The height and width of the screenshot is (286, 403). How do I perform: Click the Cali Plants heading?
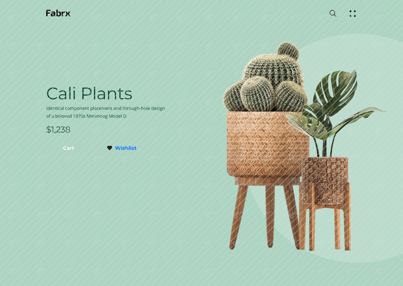tap(89, 93)
